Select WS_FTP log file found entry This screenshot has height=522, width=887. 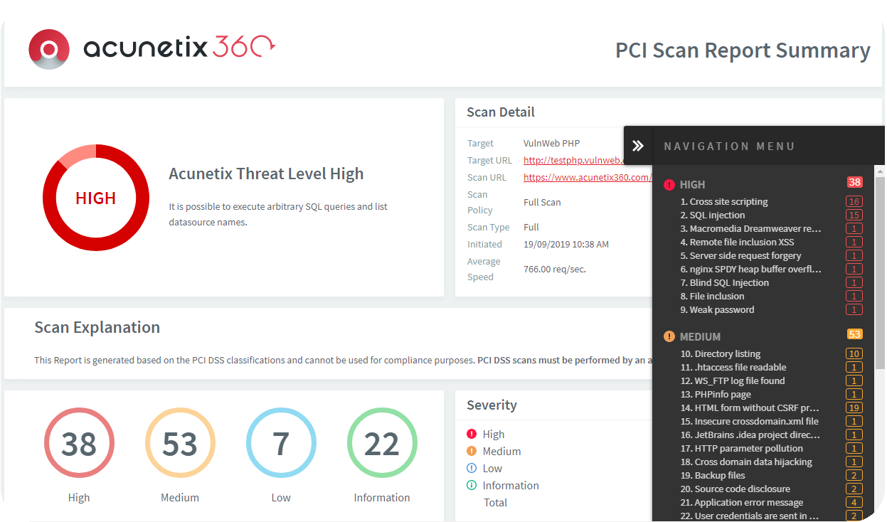tap(733, 380)
